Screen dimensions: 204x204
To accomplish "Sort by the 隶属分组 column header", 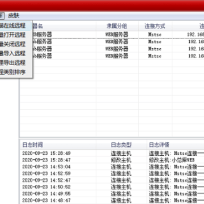I will click(117, 27).
